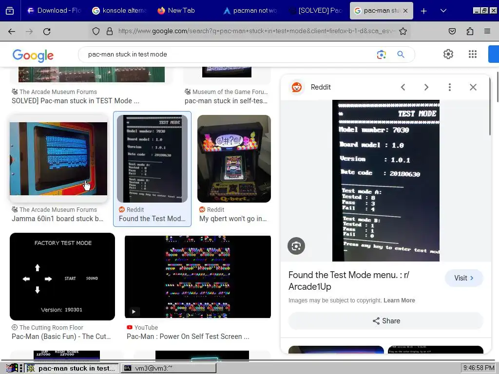Open the extensions puzzle icon
Viewport: 499px width, 374px height.
470,31
